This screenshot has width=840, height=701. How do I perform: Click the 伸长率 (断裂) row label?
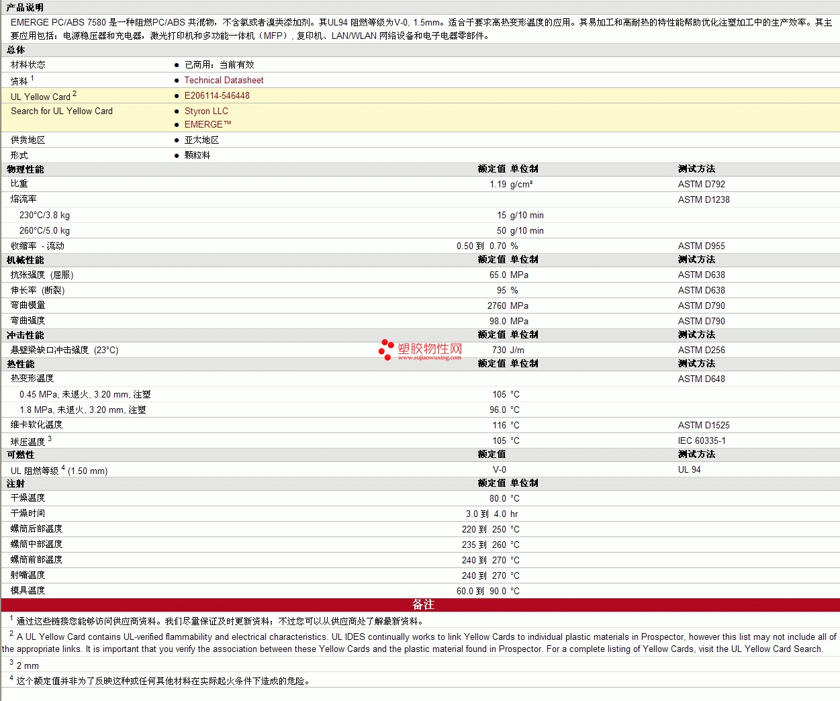click(x=38, y=290)
